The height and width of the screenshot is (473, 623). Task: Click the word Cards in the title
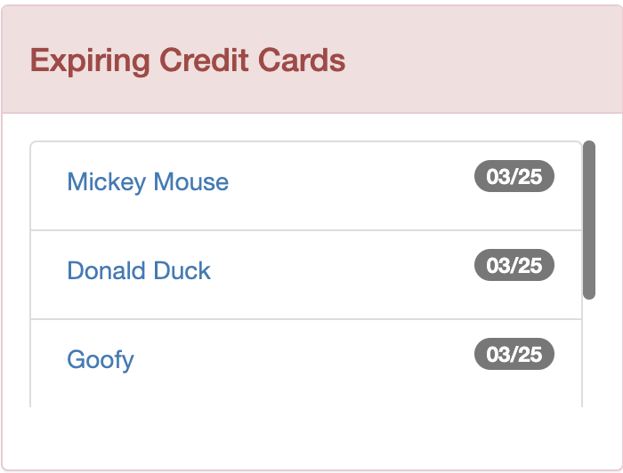pos(302,60)
